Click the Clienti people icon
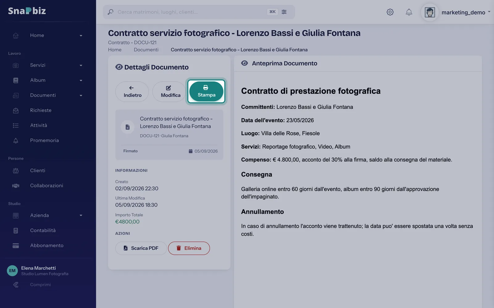 point(16,171)
